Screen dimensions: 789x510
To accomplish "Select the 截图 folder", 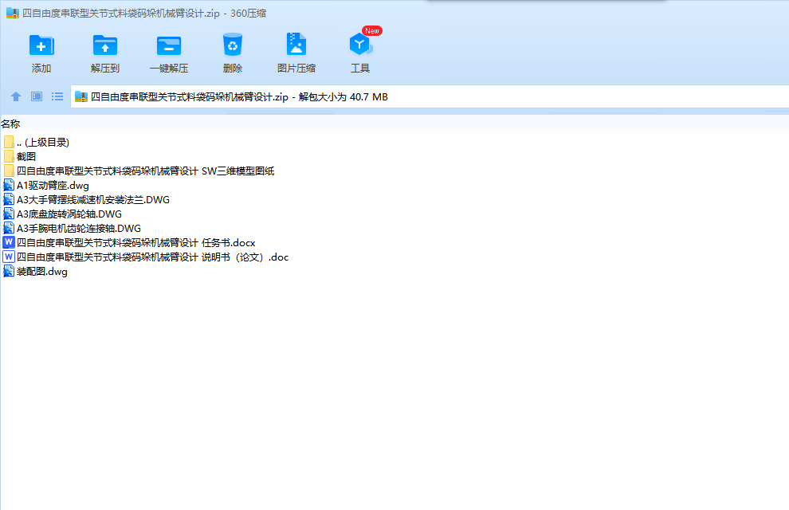I will pos(20,156).
